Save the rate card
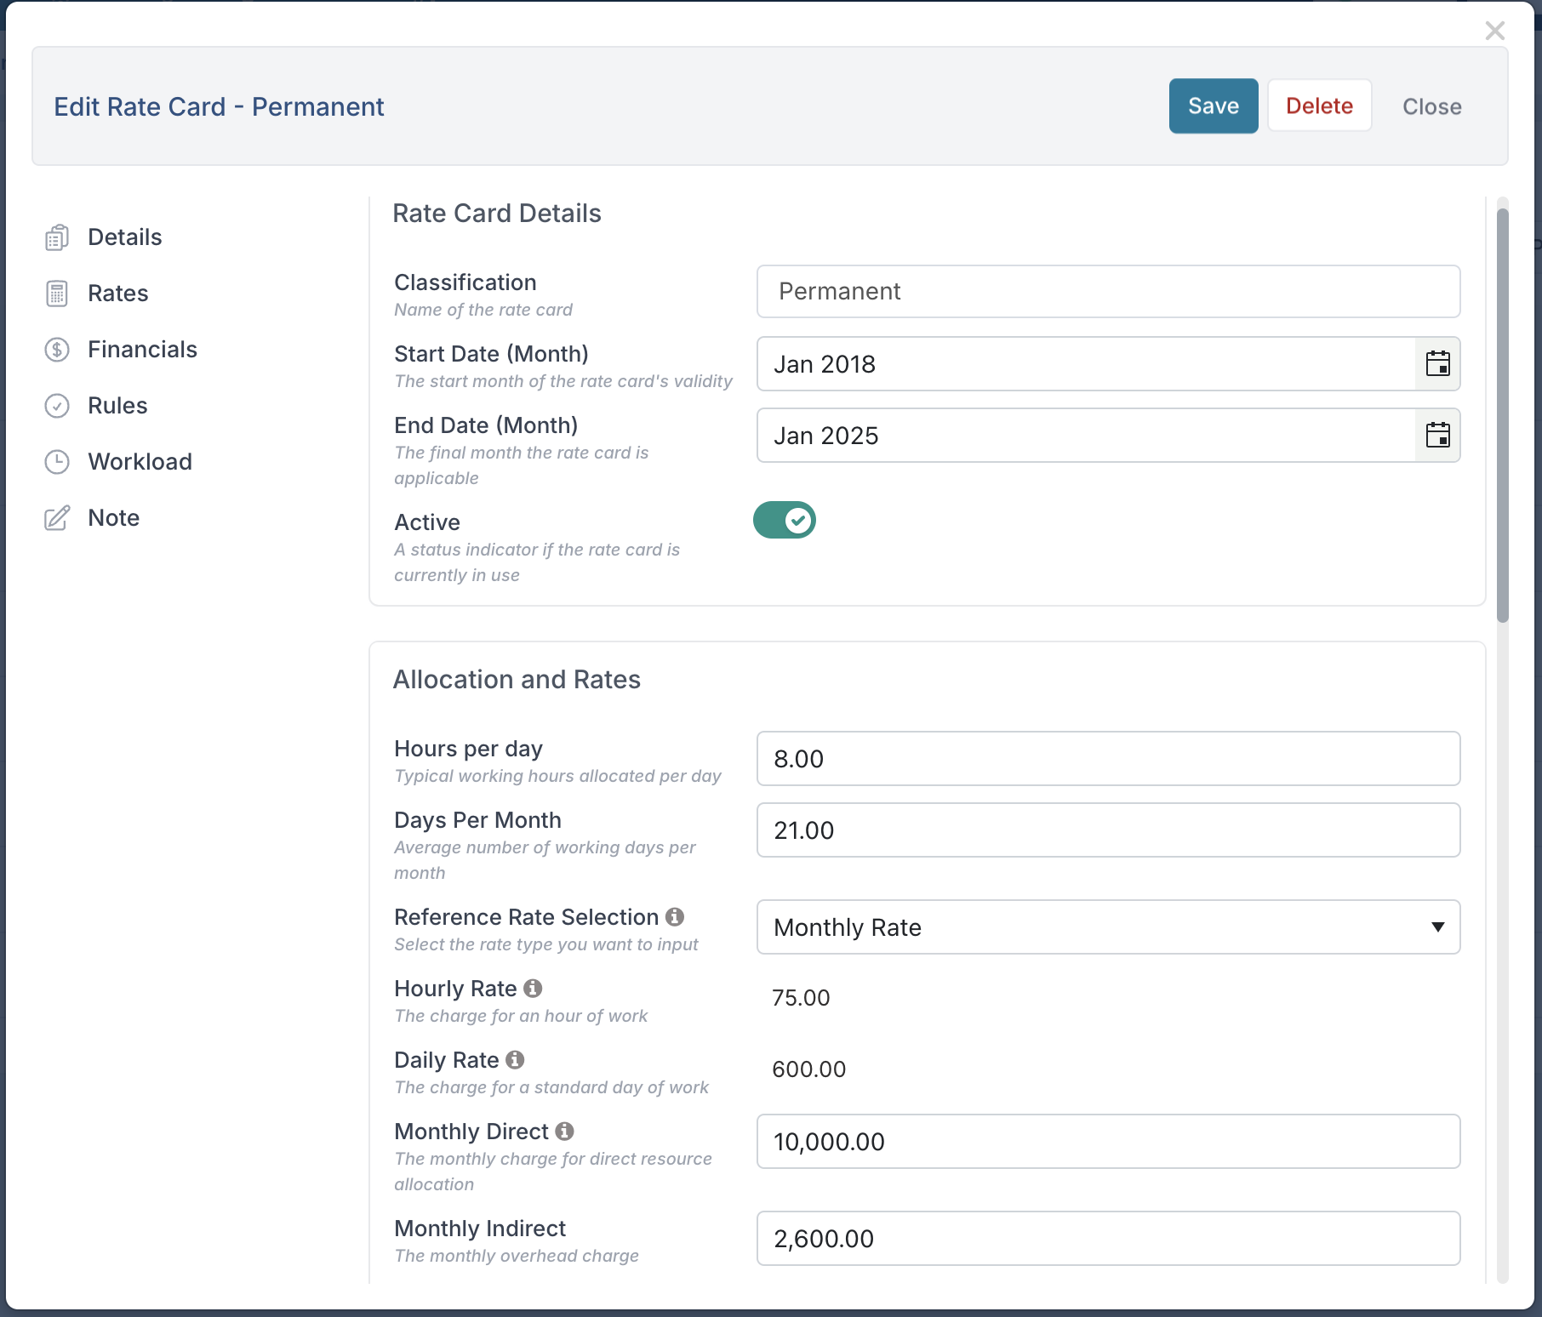The height and width of the screenshot is (1317, 1542). (1214, 106)
